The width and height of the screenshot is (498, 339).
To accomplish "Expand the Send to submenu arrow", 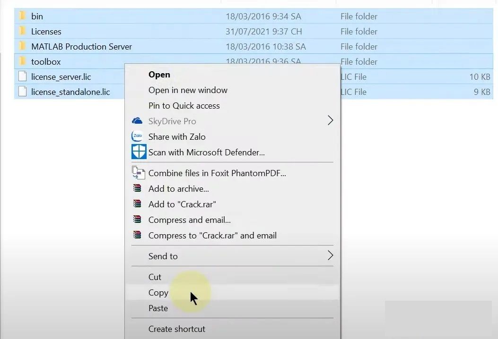I will pos(330,255).
